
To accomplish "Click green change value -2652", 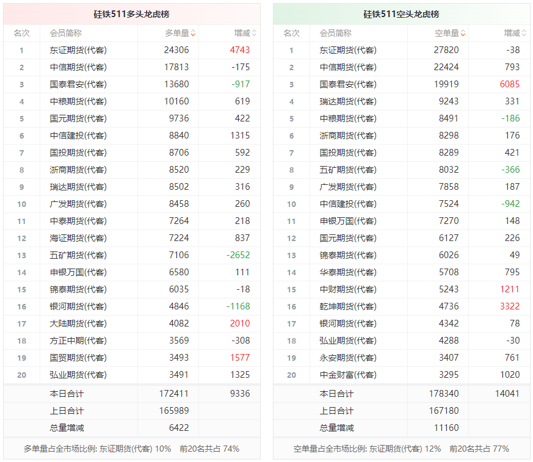I will pos(238,255).
